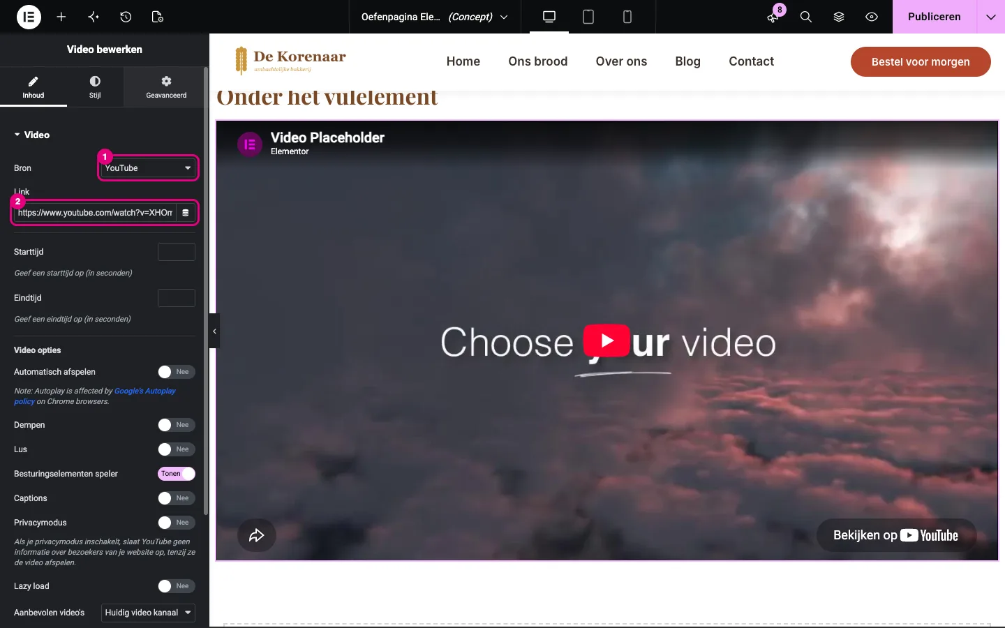This screenshot has height=628, width=1005.
Task: Collapse the Video section
Action: point(32,135)
